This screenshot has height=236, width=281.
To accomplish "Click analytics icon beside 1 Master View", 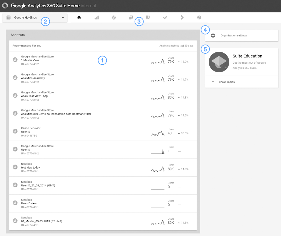I will [x=15, y=60].
